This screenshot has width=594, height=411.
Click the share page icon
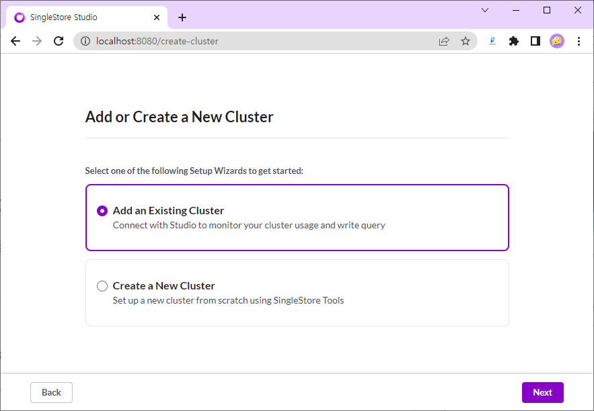pyautogui.click(x=444, y=41)
